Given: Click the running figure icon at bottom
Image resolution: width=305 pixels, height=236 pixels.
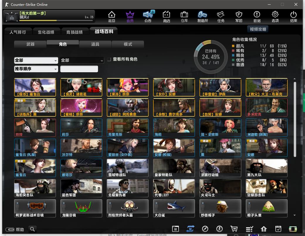Looking at the screenshot, I should [x=220, y=229].
